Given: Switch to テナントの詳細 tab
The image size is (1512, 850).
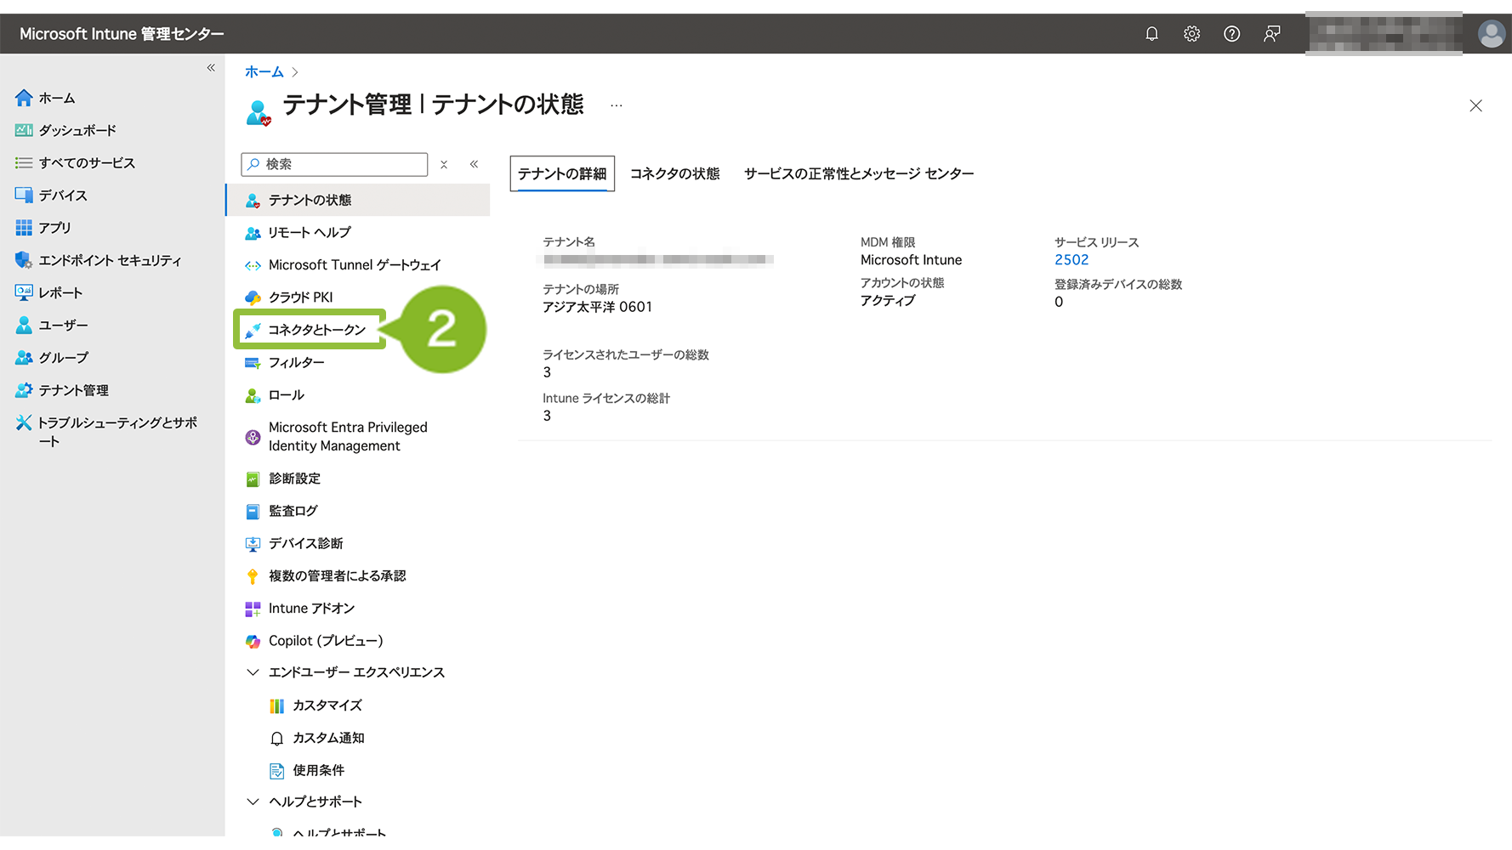Looking at the screenshot, I should click(x=562, y=173).
